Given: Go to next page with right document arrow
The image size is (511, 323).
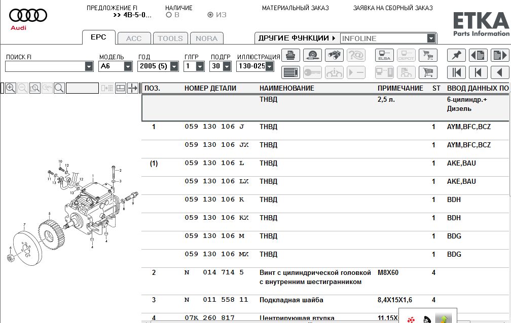Looking at the screenshot, I should pos(500,55).
